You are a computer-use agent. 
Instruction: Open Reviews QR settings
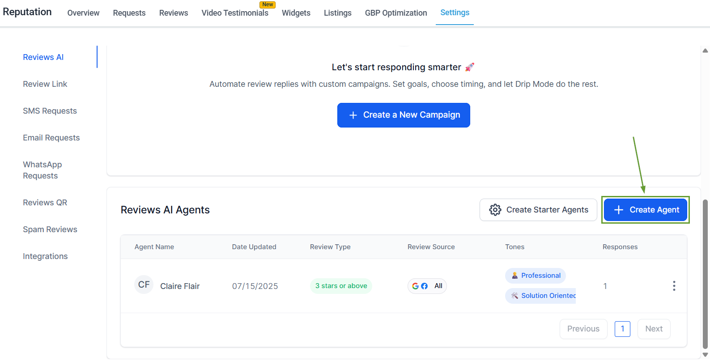(x=45, y=203)
